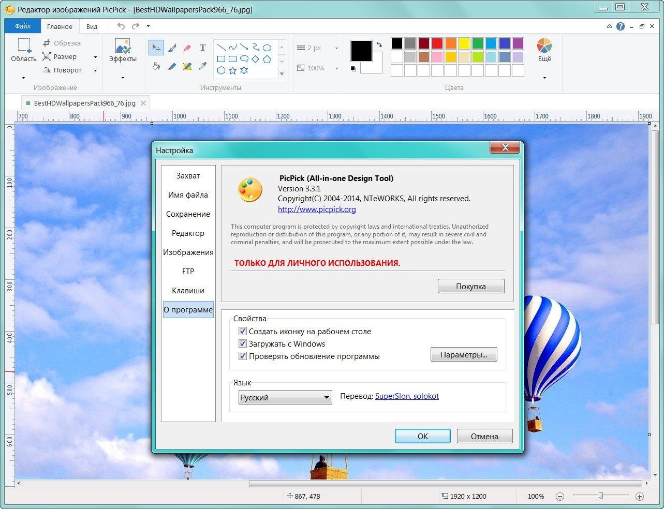Choose the diamond shape
This screenshot has width=664, height=509.
coord(255,59)
